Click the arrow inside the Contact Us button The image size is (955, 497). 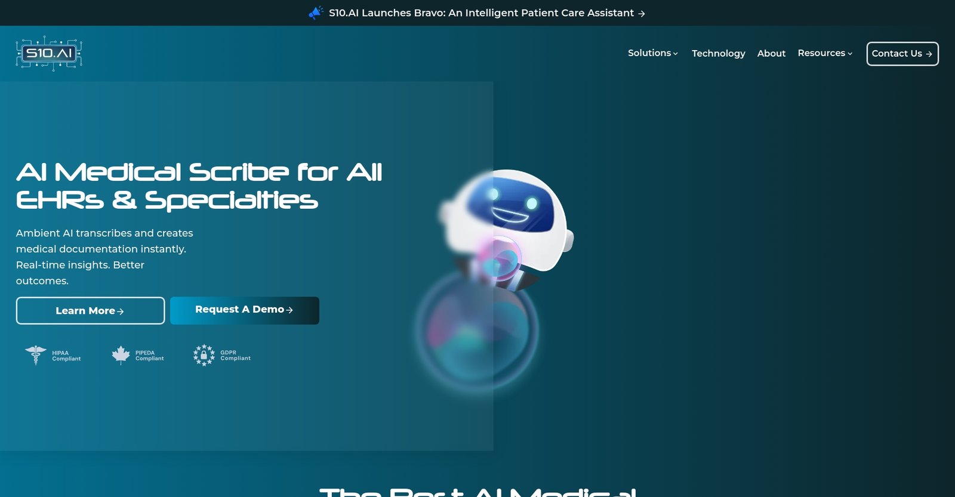[x=929, y=54]
